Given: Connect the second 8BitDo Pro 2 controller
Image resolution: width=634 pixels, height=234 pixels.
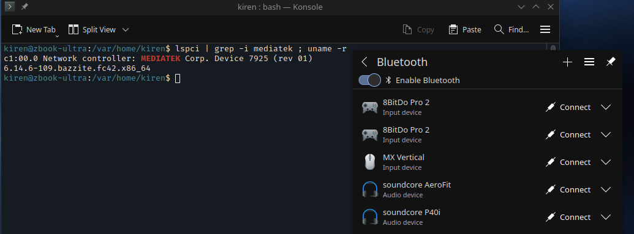Looking at the screenshot, I should (568, 135).
